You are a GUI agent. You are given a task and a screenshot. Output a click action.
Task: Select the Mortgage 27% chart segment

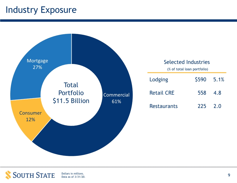(37, 64)
